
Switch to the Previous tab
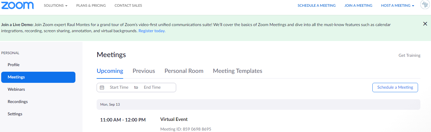[x=144, y=71]
